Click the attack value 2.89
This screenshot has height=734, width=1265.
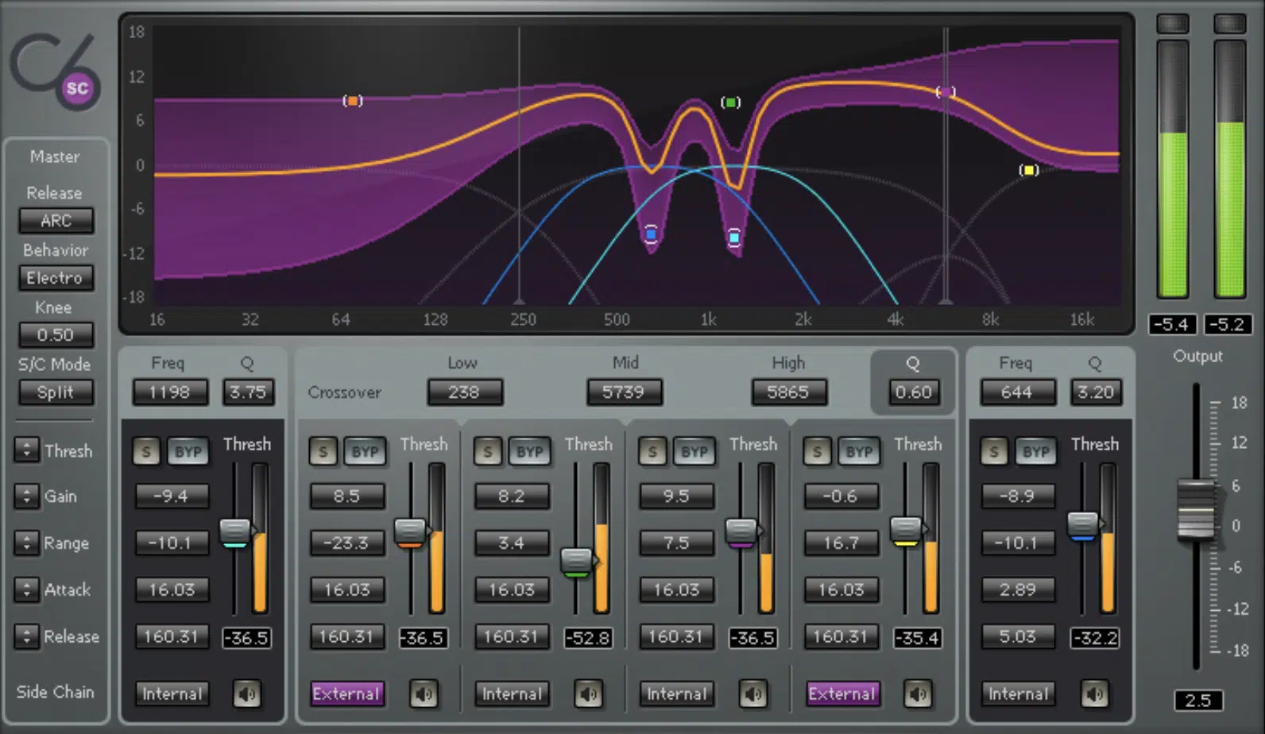click(x=1018, y=590)
